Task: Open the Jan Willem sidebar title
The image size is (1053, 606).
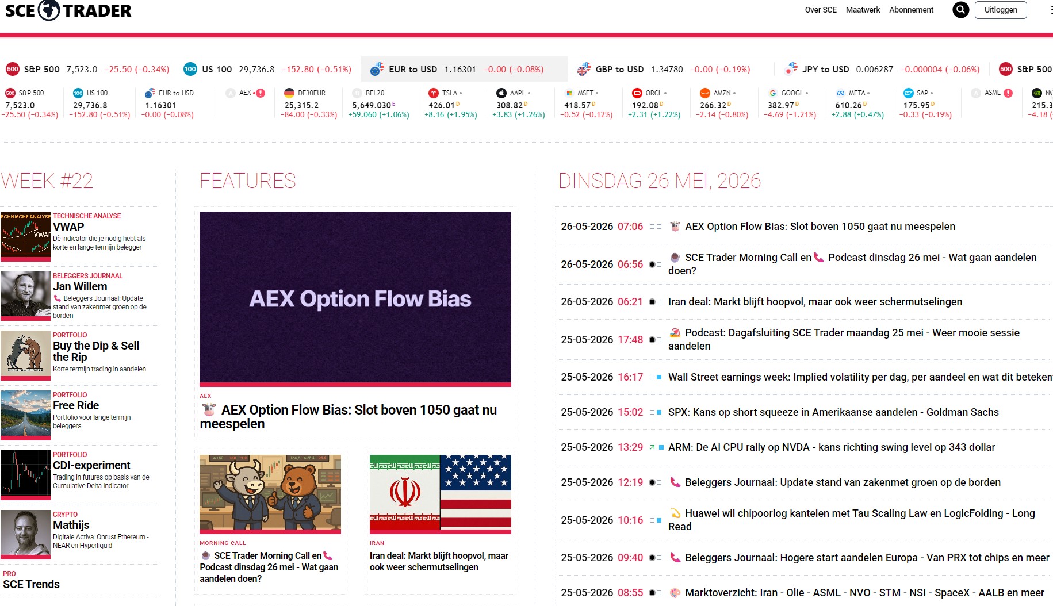Action: pos(80,286)
